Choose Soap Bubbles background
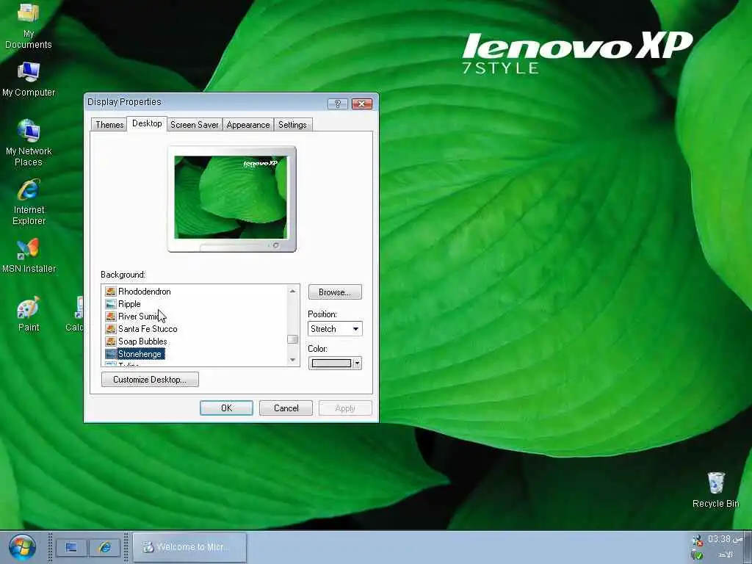This screenshot has height=564, width=752. coord(142,341)
